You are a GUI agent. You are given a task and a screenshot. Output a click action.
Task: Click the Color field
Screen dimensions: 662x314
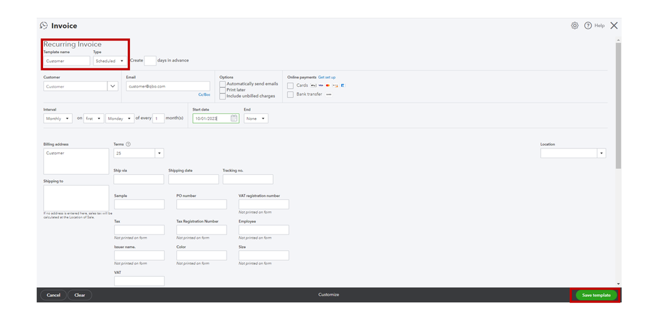(201, 255)
